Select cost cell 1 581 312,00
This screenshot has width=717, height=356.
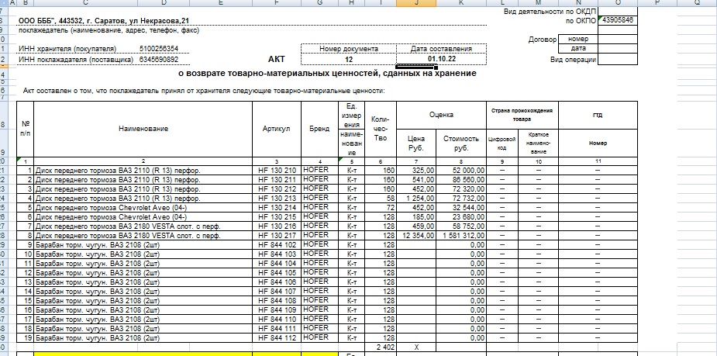coord(462,236)
